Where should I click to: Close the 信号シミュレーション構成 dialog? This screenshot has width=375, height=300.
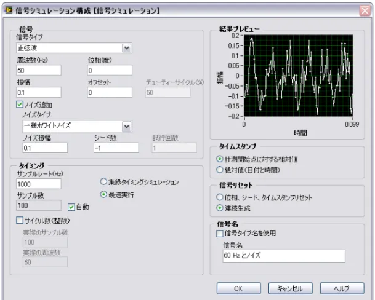point(365,10)
